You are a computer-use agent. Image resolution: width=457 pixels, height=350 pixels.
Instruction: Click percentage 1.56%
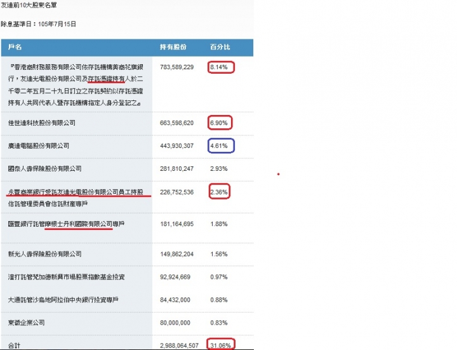click(219, 254)
